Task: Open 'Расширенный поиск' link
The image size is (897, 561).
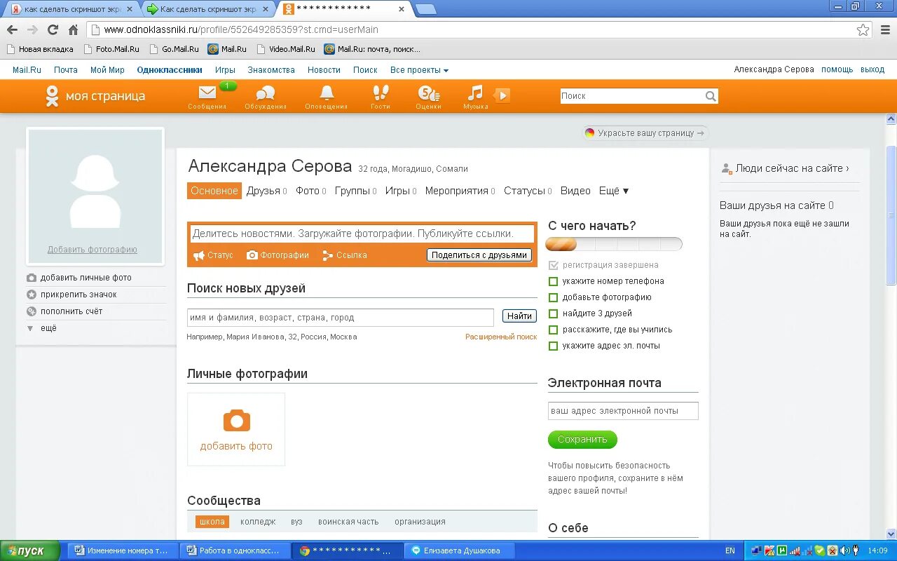Action: (501, 337)
